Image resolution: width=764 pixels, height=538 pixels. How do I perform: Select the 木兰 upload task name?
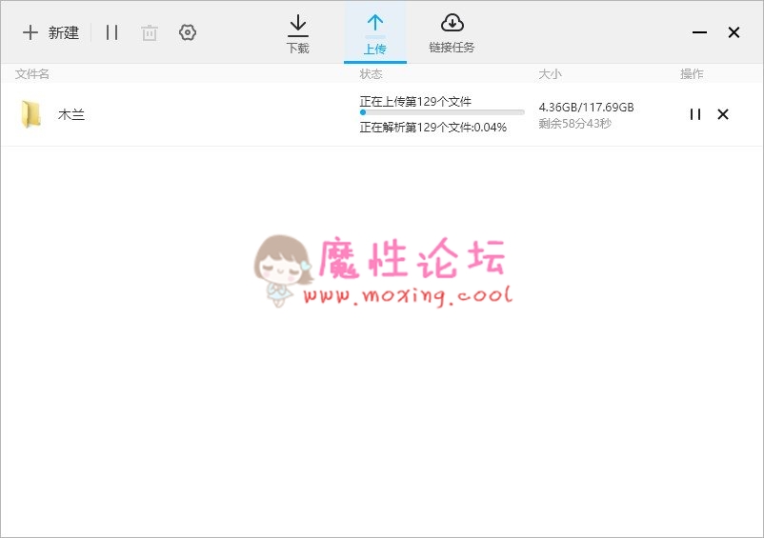pyautogui.click(x=71, y=115)
